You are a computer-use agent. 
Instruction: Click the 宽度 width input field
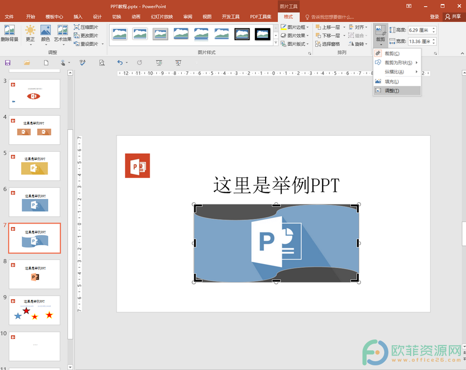(419, 41)
